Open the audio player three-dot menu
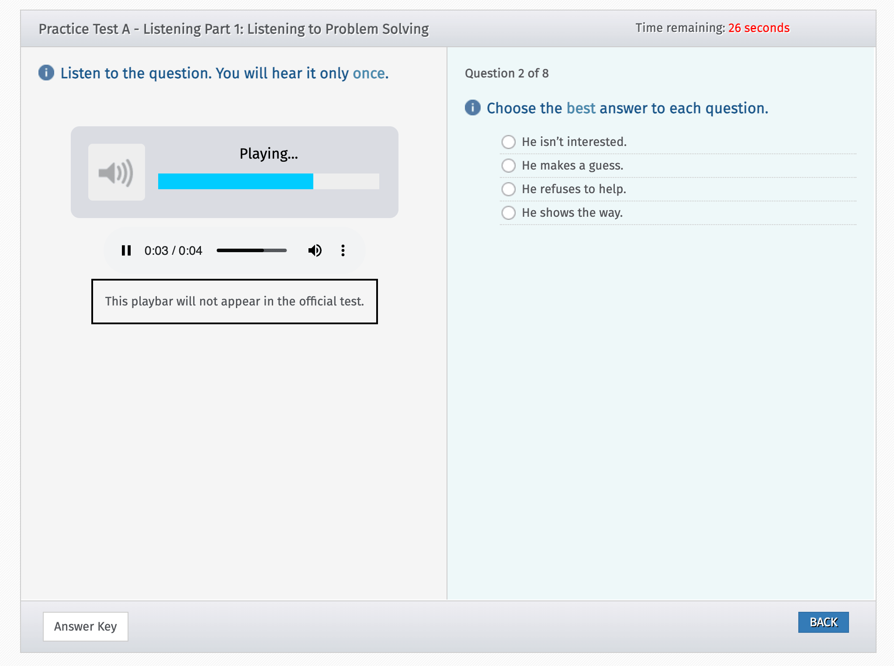The height and width of the screenshot is (666, 894). point(343,250)
